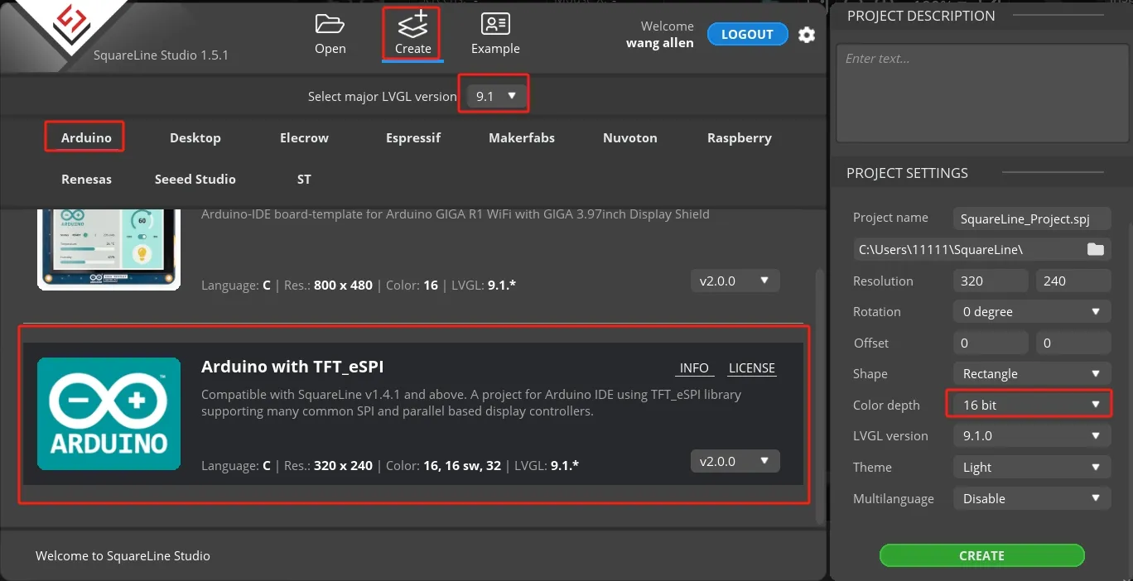Viewport: 1133px width, 581px height.
Task: Click the Project Description text area
Action: click(981, 94)
